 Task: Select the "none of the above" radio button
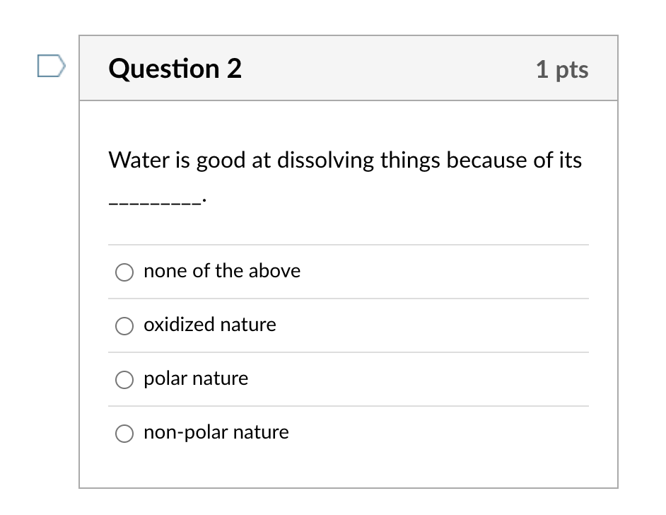[124, 272]
